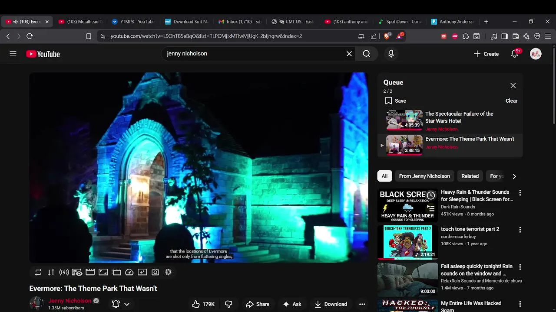Screen dimensions: 556x312
Task: Take a screenshot with camera icon
Action: click(x=155, y=272)
